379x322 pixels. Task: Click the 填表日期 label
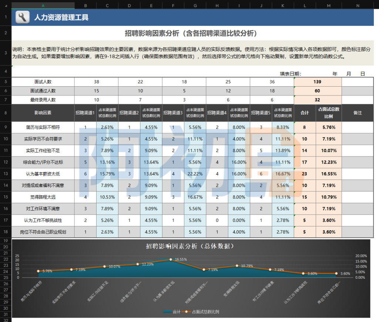pos(290,74)
